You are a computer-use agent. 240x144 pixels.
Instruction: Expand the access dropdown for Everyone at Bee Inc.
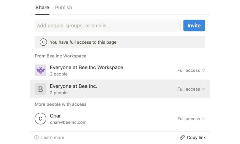(191, 89)
